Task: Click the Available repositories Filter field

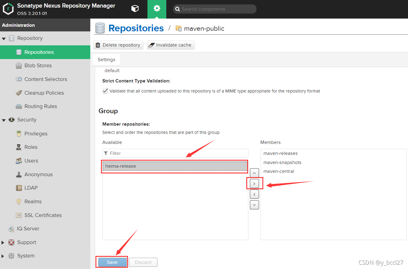Action: coord(175,153)
